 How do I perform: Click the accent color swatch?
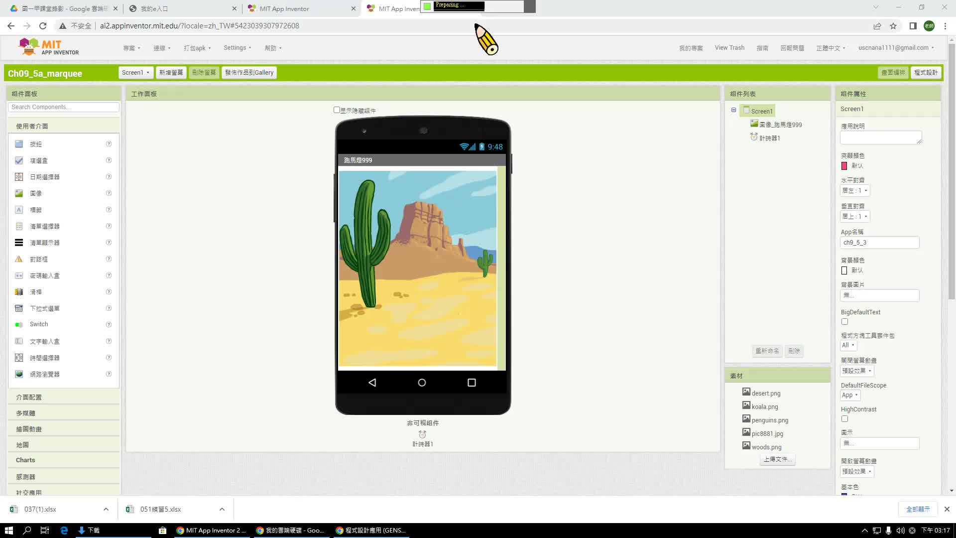click(844, 166)
